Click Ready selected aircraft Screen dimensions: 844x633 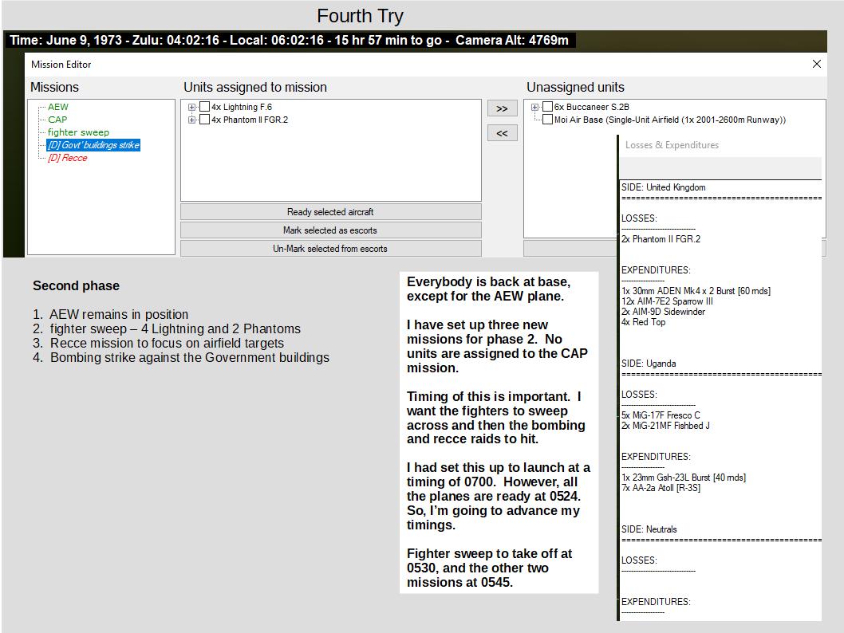pyautogui.click(x=330, y=212)
